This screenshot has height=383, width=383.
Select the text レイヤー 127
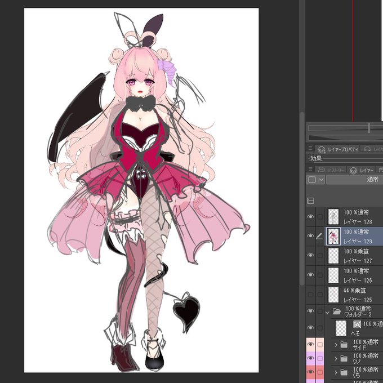(358, 261)
